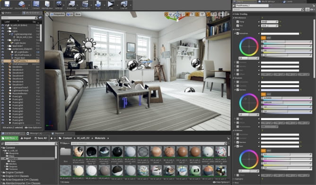This screenshot has width=316, height=185.
Task: Switch to the Levels tab
Action: (288, 1)
